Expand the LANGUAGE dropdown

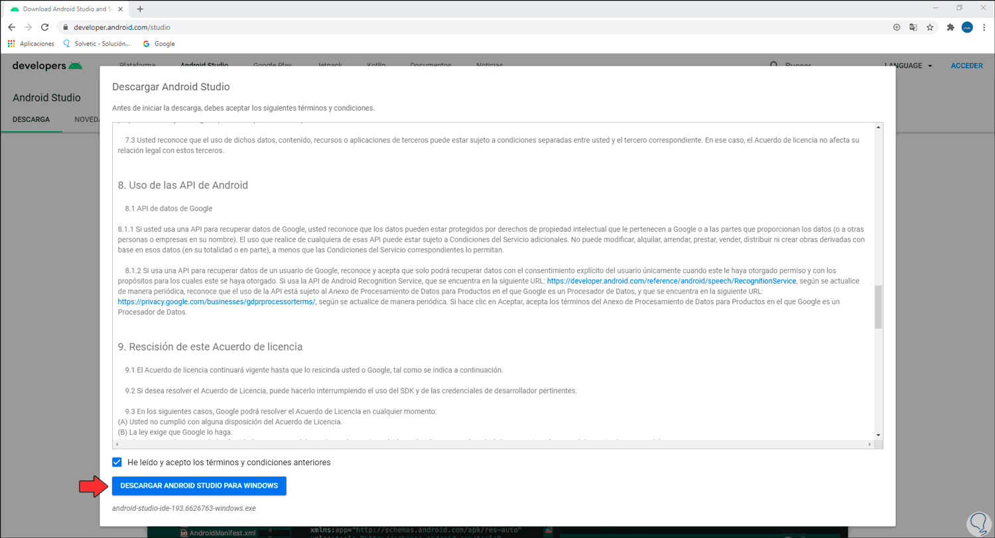[x=909, y=66]
